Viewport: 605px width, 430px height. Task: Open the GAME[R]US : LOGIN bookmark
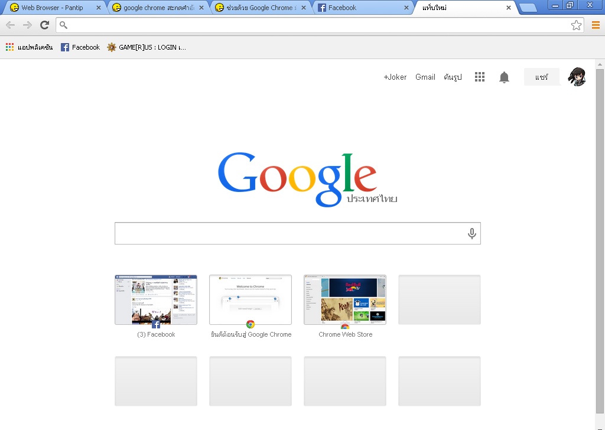(x=147, y=47)
